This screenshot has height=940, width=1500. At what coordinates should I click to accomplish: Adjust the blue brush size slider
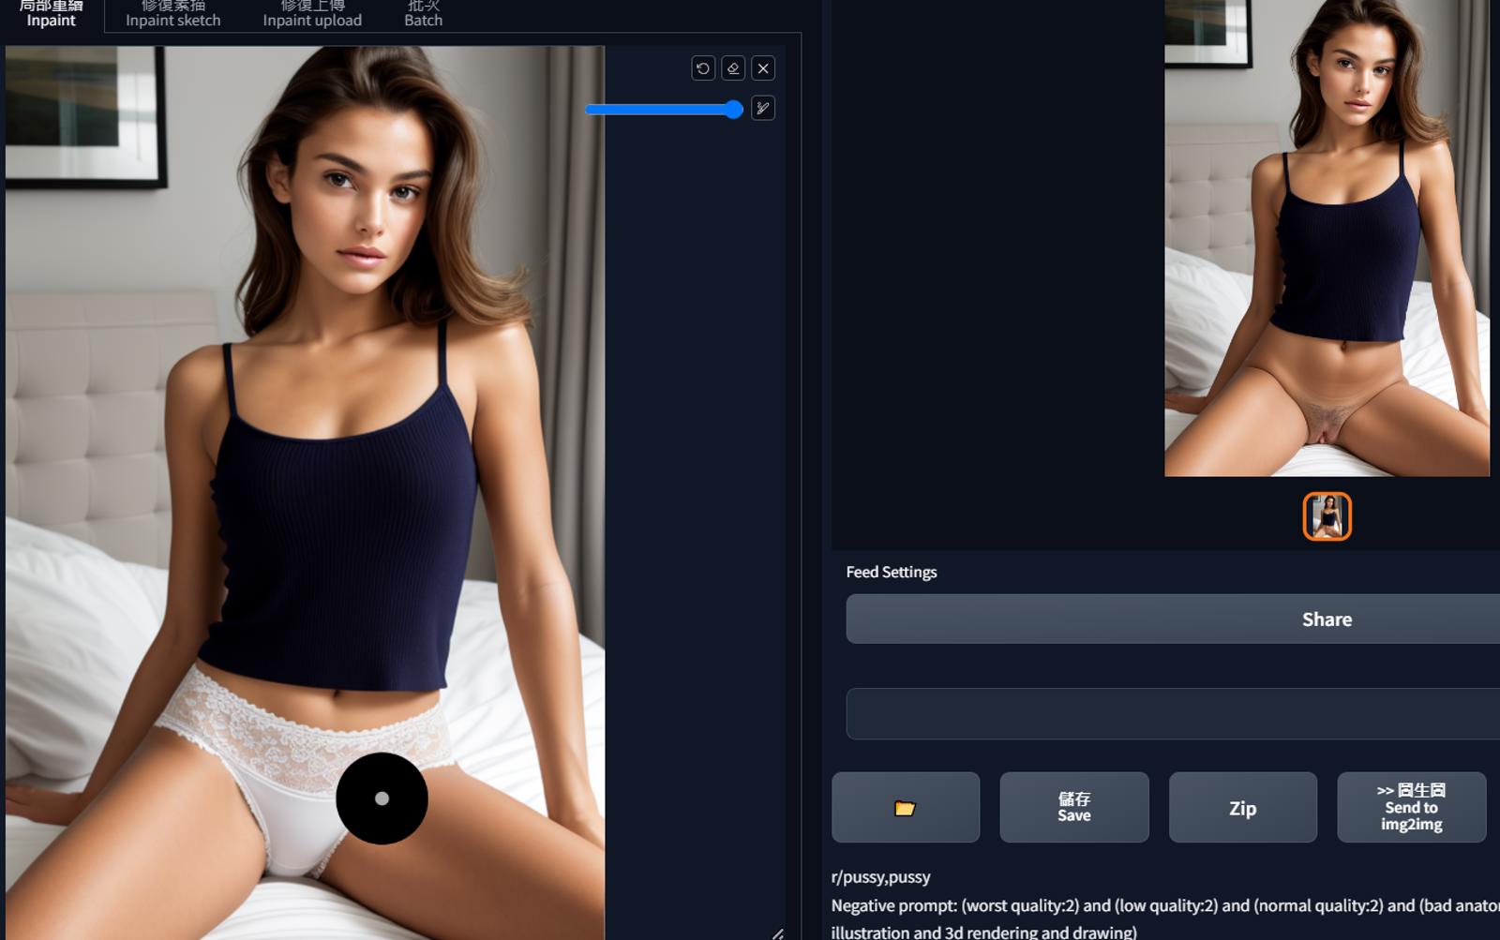click(664, 110)
